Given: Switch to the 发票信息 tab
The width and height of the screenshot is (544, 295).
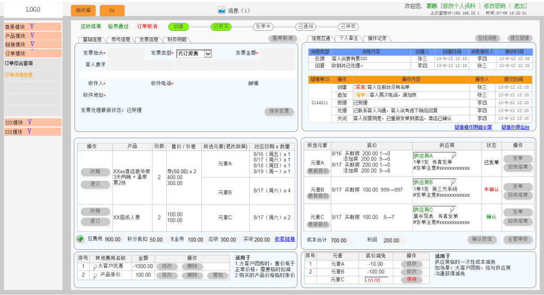Looking at the screenshot, I should tap(149, 39).
